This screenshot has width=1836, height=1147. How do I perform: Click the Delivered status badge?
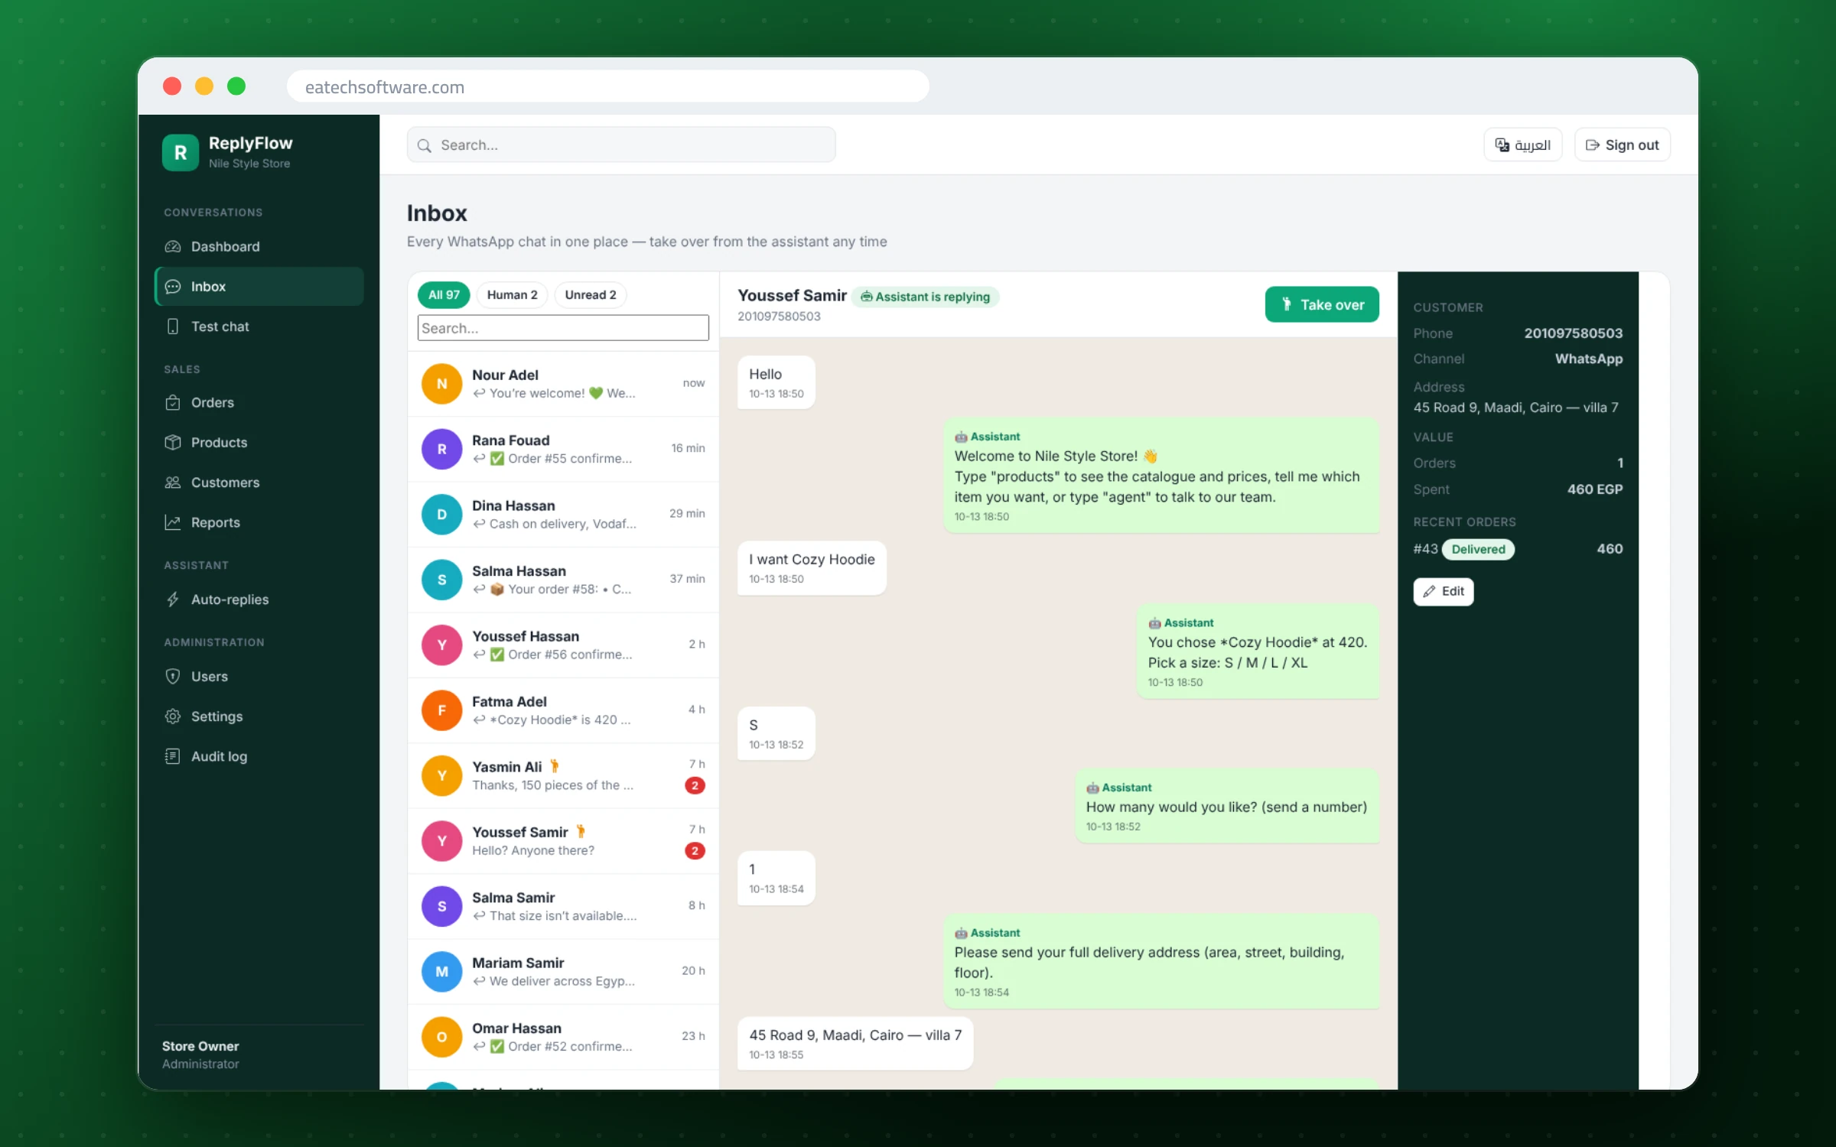tap(1478, 549)
